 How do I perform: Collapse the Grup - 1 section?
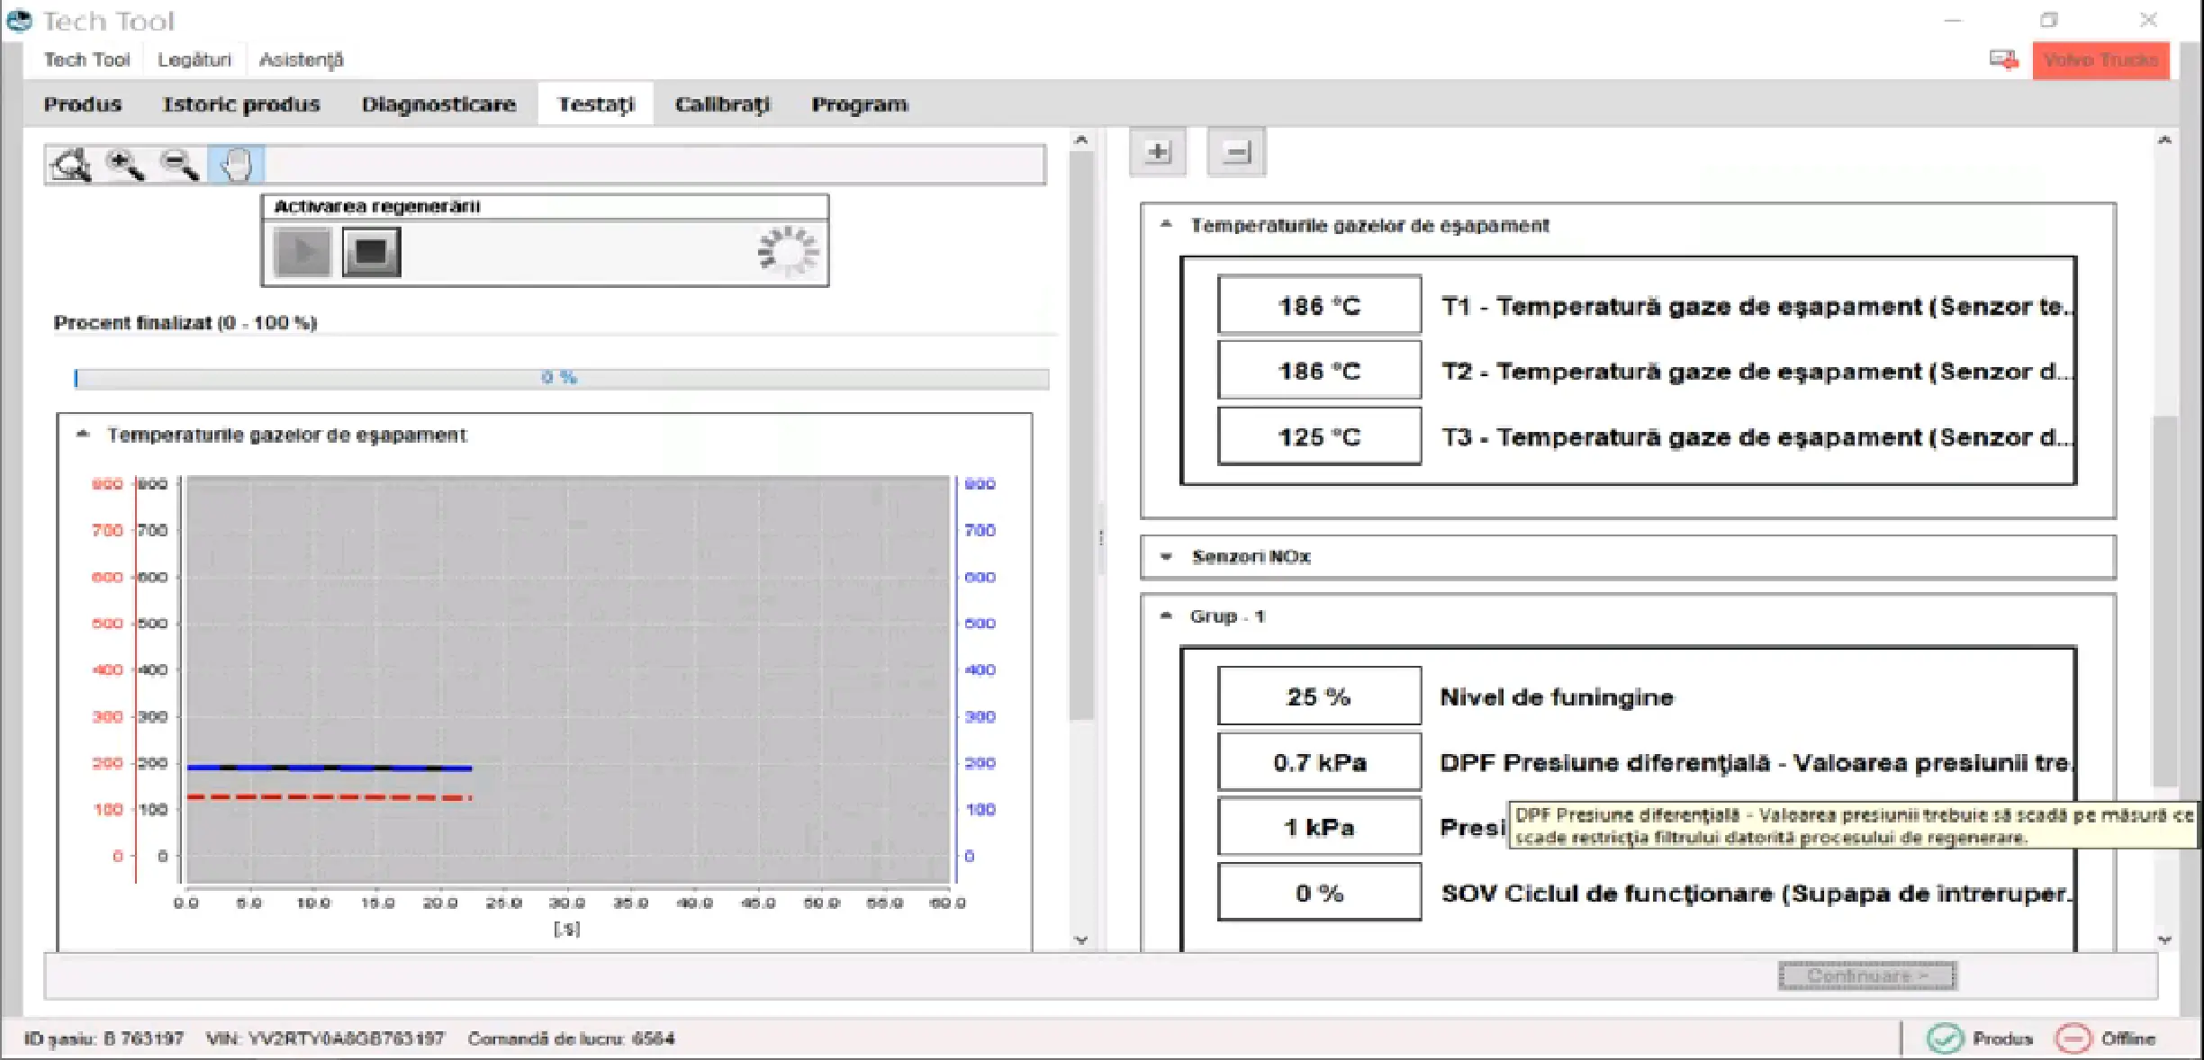tap(1167, 616)
